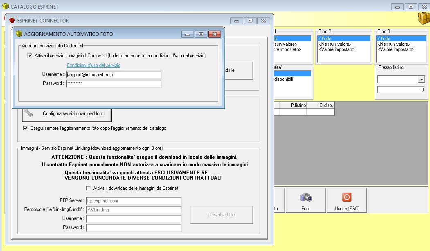Viewport: 430px width, 251px height.
Task: Select '<Valore impostato>' in Tipo 3 list
Action: point(401,49)
